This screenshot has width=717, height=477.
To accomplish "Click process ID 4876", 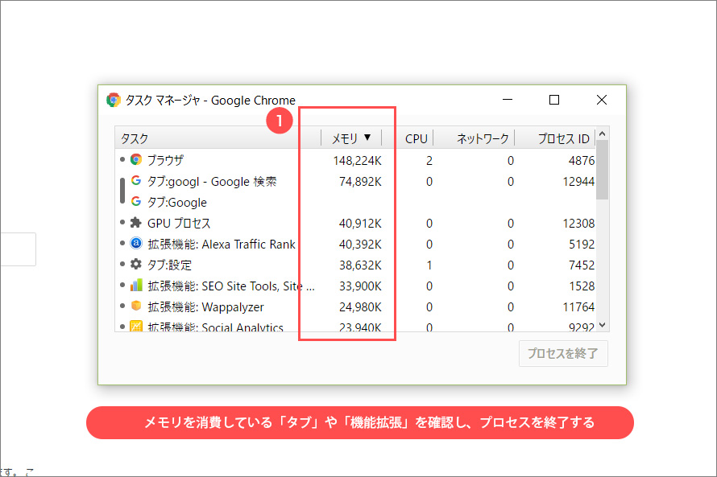I will 582,161.
